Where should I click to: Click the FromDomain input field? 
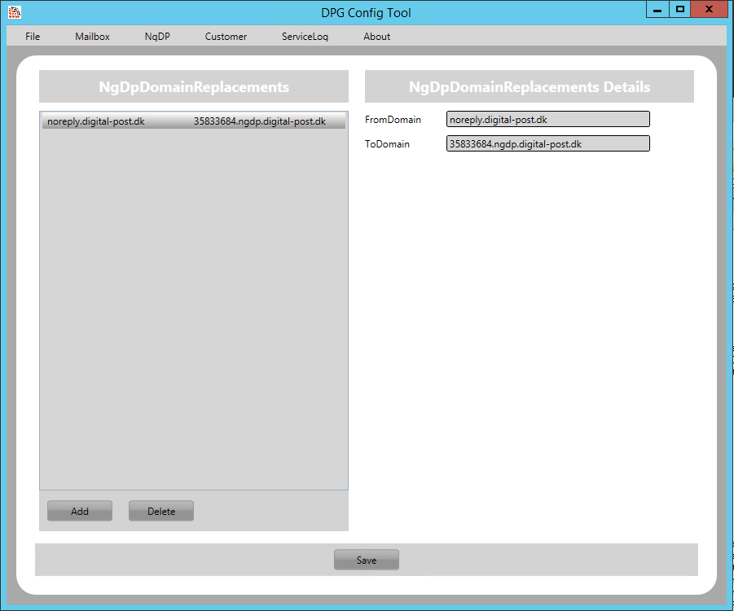548,120
